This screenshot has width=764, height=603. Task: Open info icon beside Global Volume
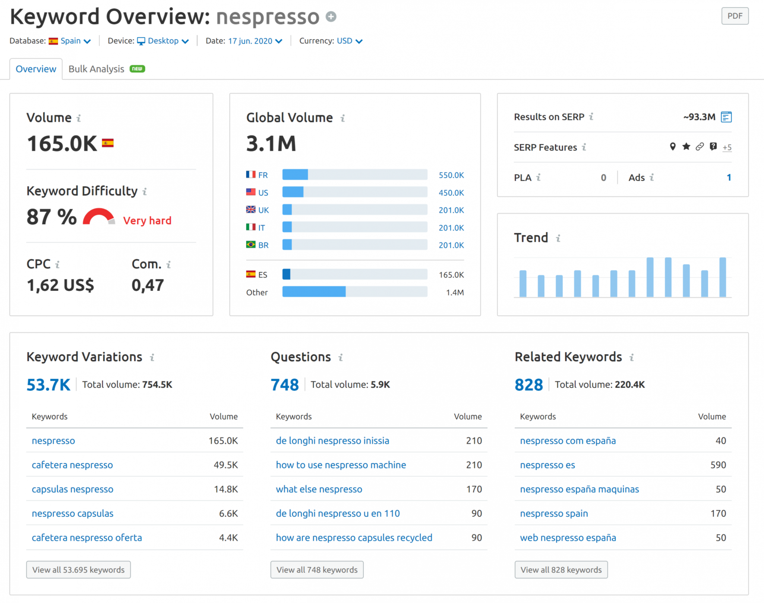[343, 118]
